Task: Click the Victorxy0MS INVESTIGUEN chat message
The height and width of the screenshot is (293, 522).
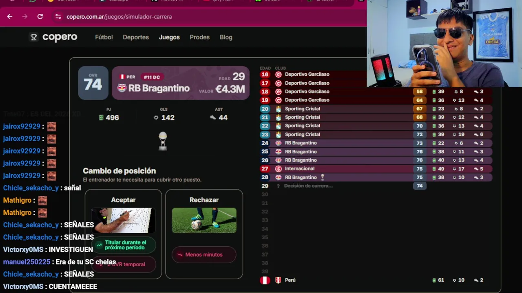Action: coord(48,249)
